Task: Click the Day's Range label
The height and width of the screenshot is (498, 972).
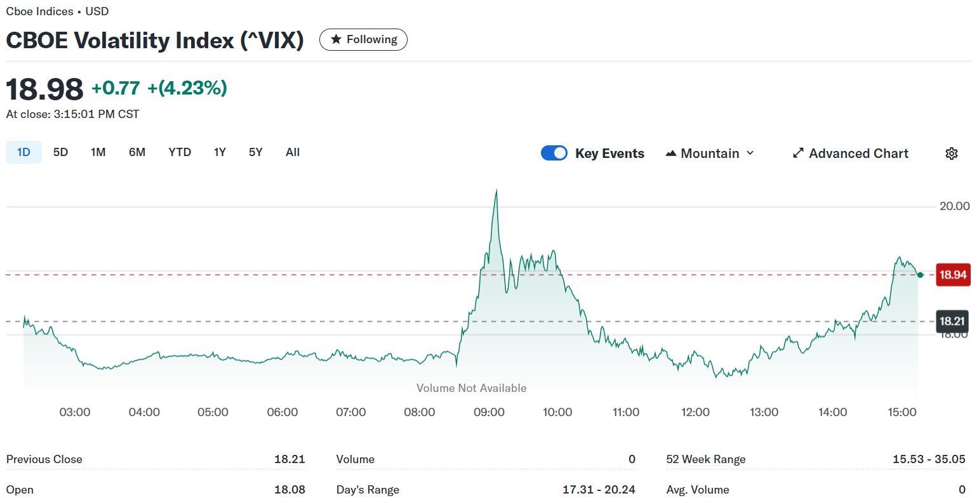Action: click(x=368, y=490)
